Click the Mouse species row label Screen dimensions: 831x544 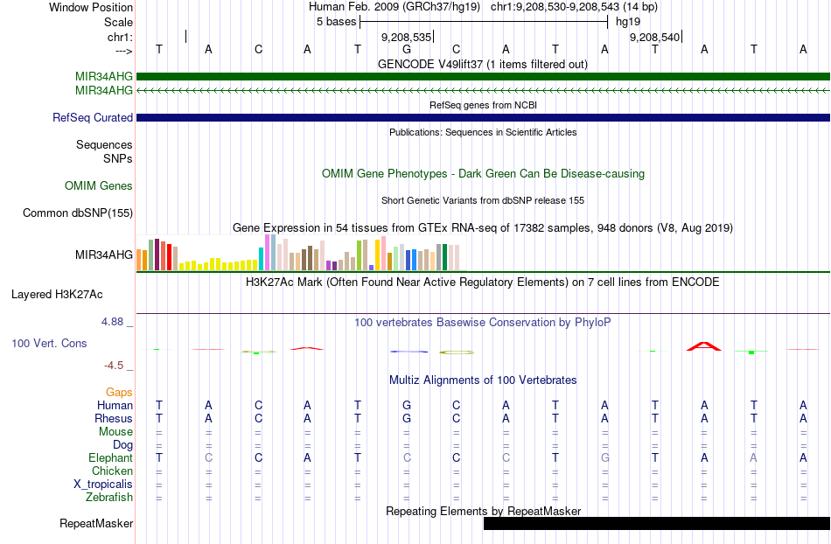click(x=115, y=432)
